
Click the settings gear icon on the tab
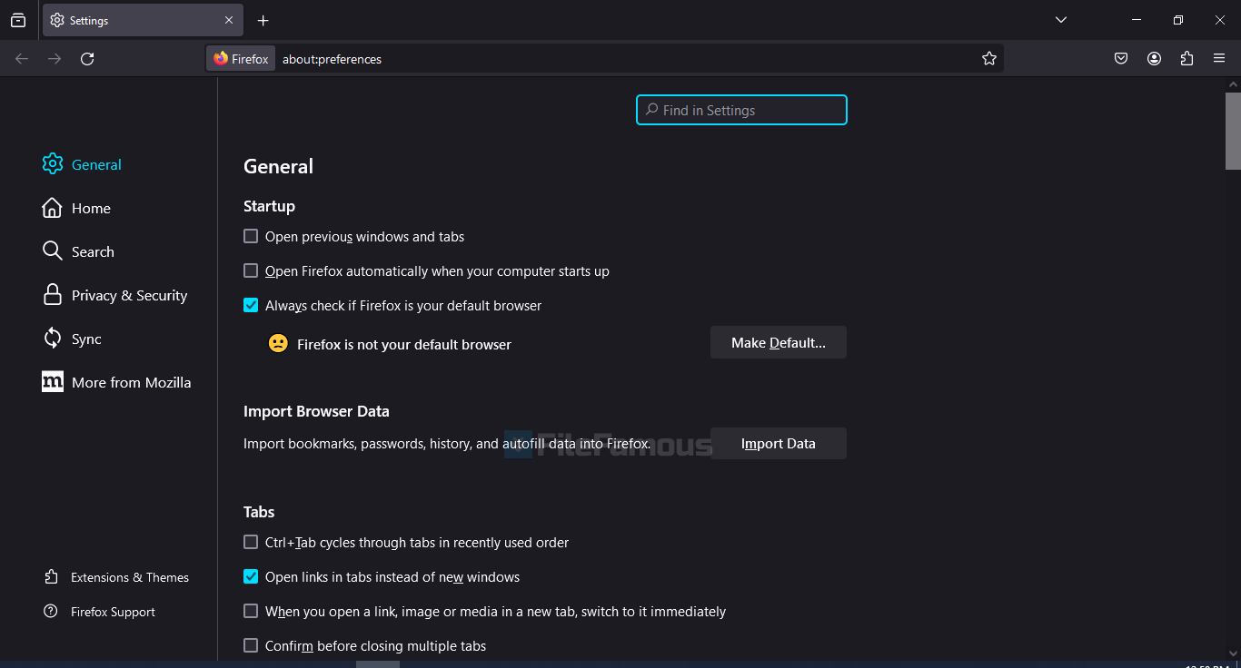click(x=57, y=20)
